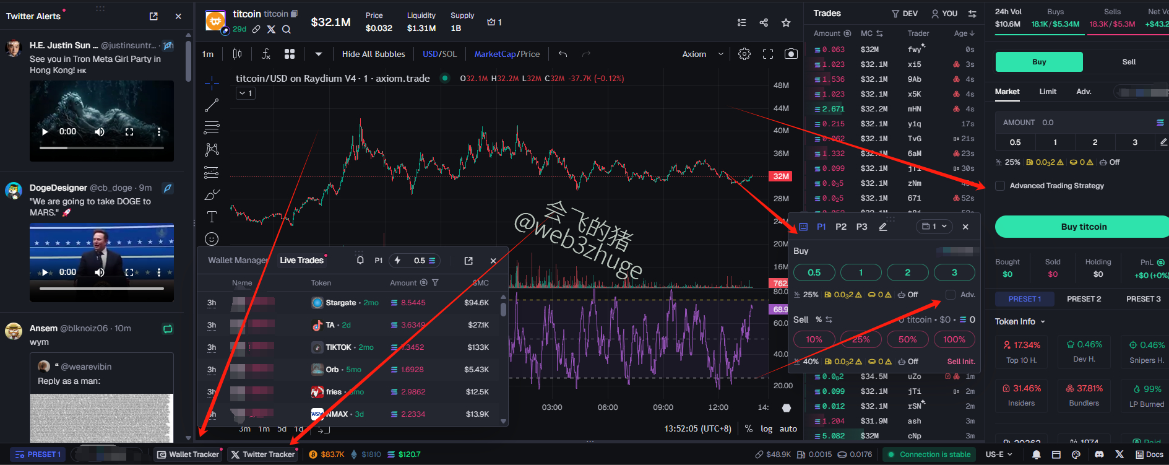Switch to PRESET 2

coord(1084,299)
